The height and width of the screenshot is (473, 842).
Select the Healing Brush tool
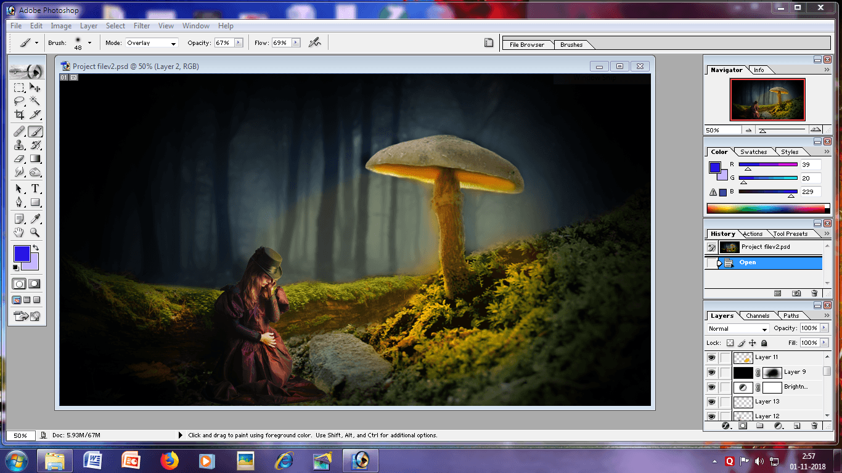coord(19,131)
